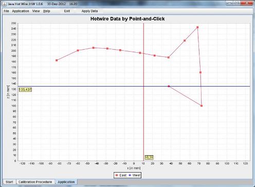Click the data point on the blue crosshair line
The width and height of the screenshot is (255, 187).
click(x=169, y=86)
